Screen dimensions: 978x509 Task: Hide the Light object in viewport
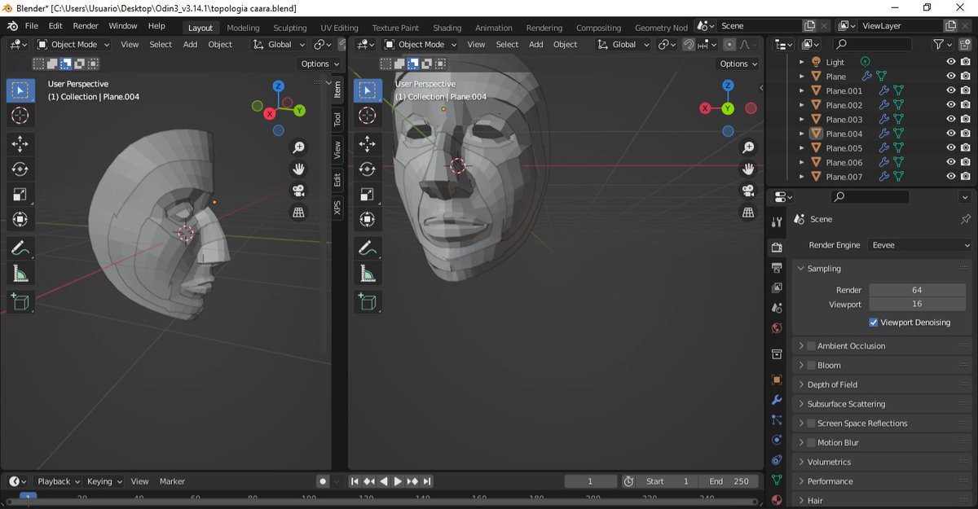950,62
